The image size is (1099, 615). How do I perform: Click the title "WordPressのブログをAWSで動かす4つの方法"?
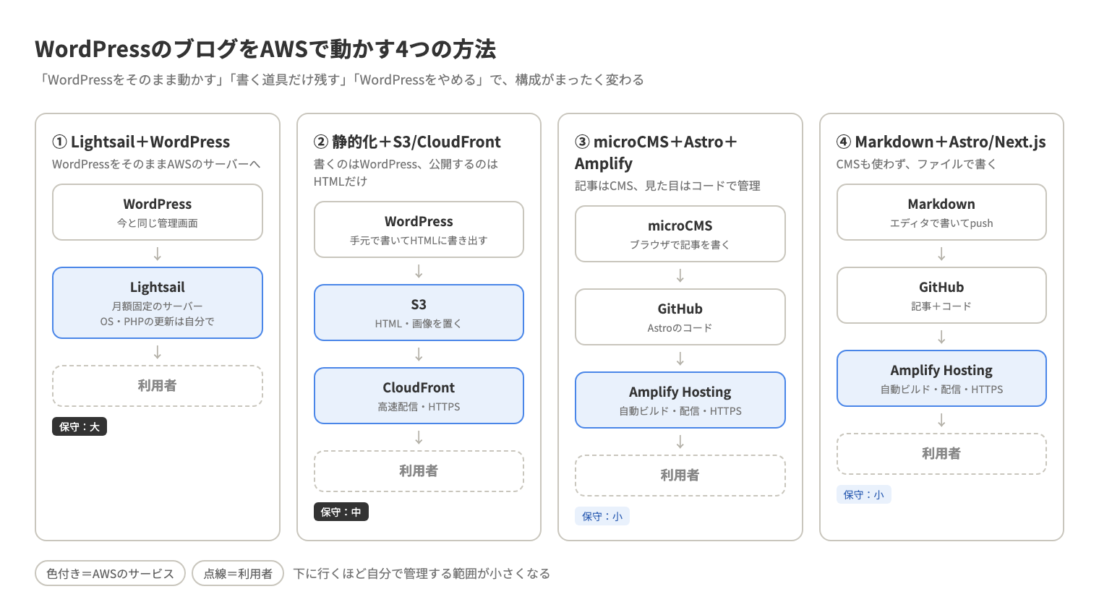(x=265, y=49)
